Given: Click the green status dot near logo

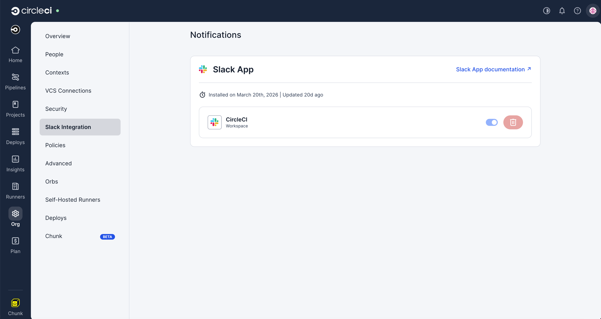Looking at the screenshot, I should pos(57,11).
